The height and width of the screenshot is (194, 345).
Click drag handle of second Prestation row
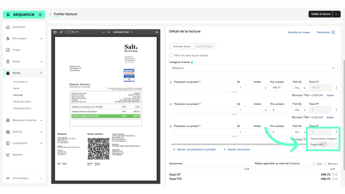click(170, 104)
